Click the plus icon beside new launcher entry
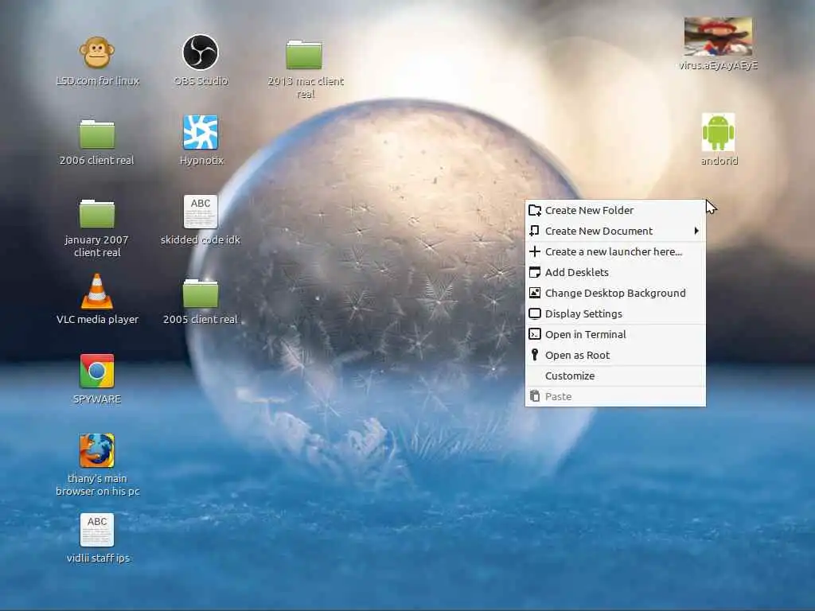The width and height of the screenshot is (815, 611). pyautogui.click(x=535, y=251)
